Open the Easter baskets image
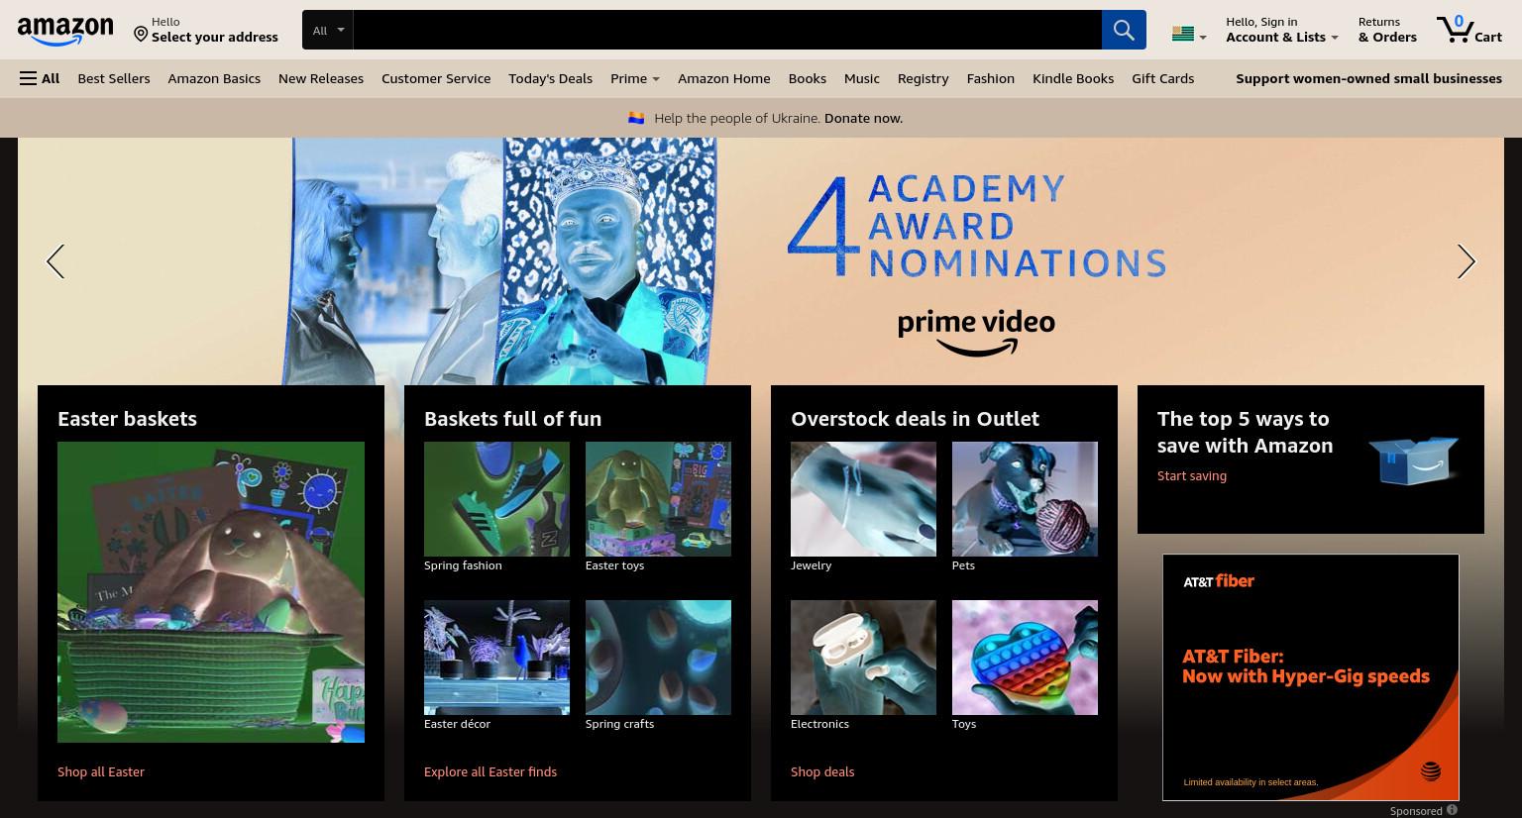Viewport: 1522px width, 818px height. tap(211, 592)
